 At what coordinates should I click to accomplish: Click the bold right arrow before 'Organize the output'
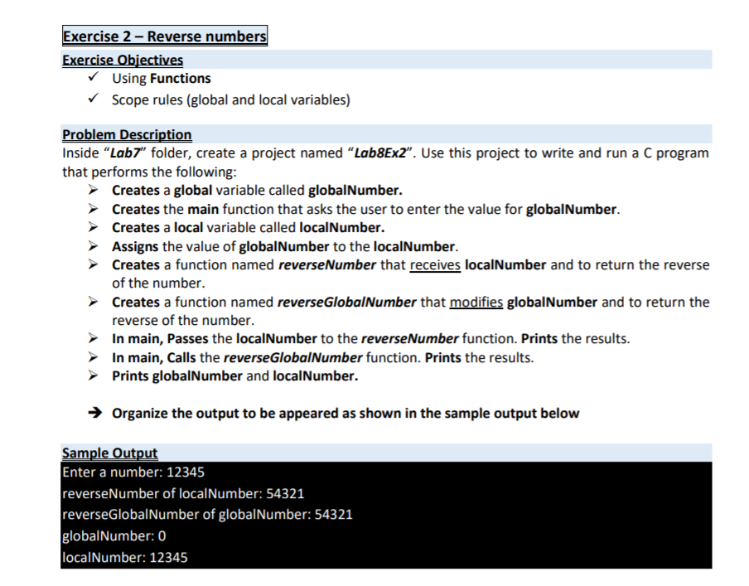point(95,413)
